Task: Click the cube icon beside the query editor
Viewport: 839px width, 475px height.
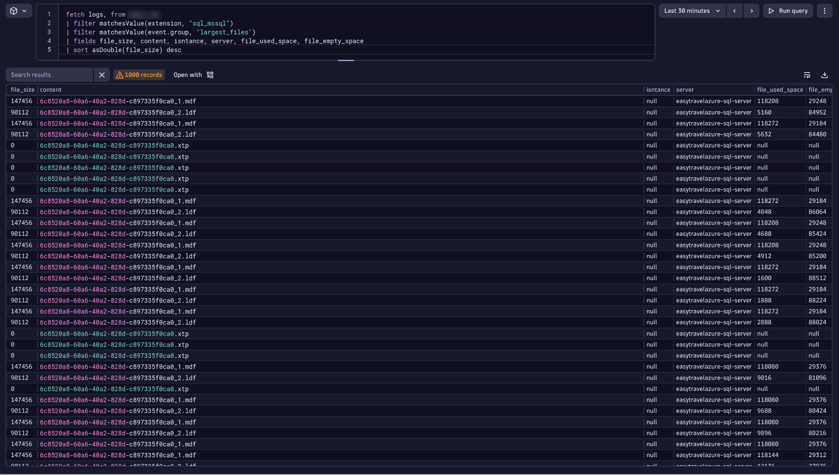Action: click(x=14, y=11)
